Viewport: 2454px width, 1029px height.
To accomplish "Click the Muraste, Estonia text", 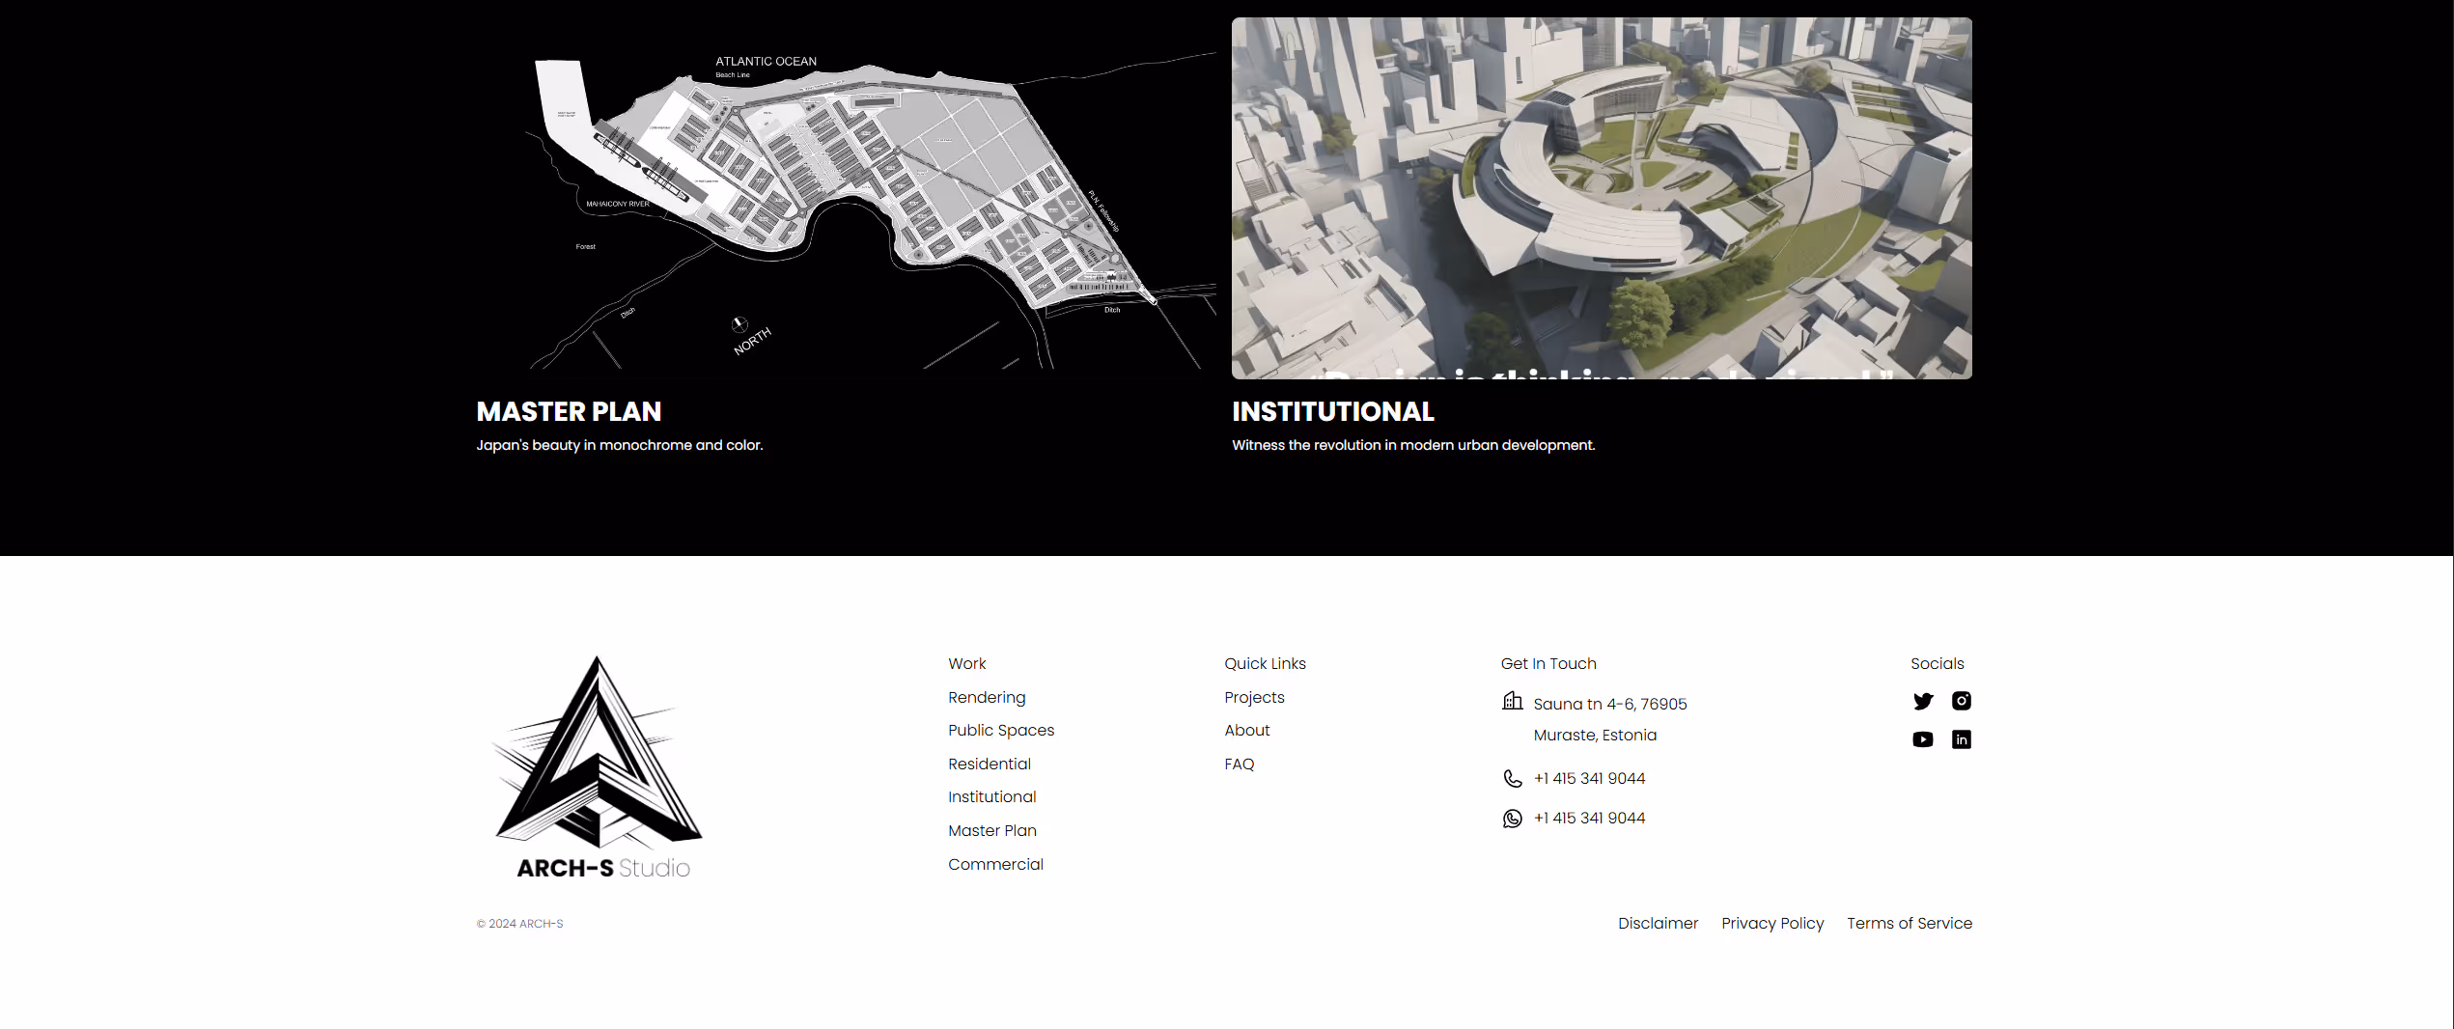I will click(1595, 736).
